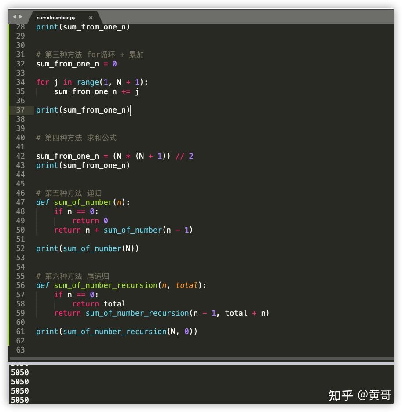Click 'return total' on line 58
402x412 pixels.
(x=99, y=304)
